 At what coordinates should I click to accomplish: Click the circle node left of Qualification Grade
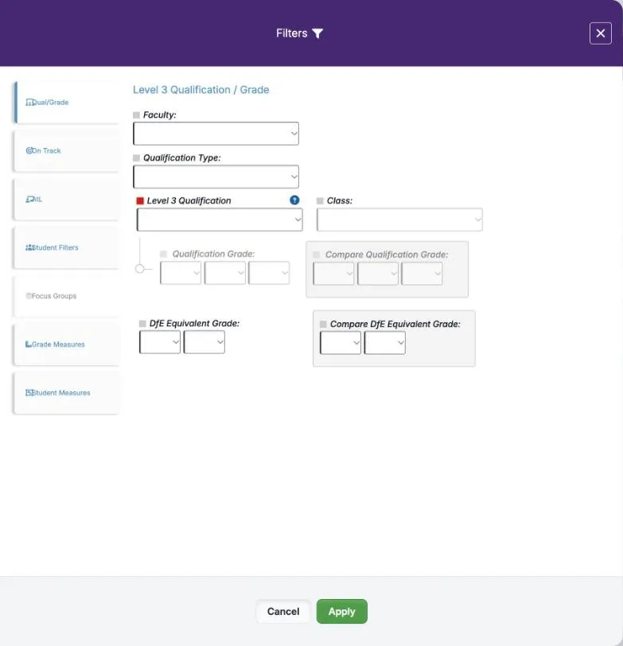(140, 269)
